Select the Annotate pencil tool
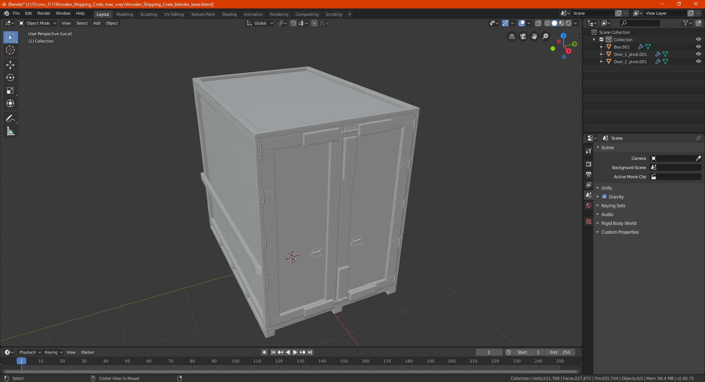This screenshot has height=382, width=705. [x=10, y=118]
